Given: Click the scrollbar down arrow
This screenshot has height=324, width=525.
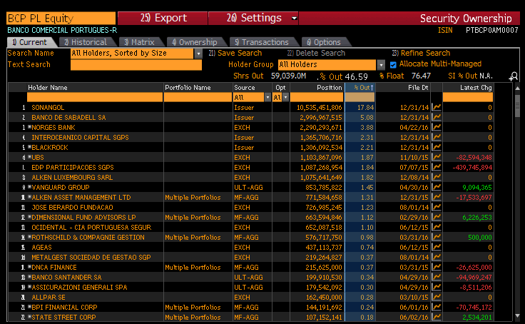Looking at the screenshot, I should click(x=517, y=315).
